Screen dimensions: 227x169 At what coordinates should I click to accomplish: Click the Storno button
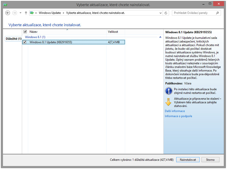pos(210,160)
